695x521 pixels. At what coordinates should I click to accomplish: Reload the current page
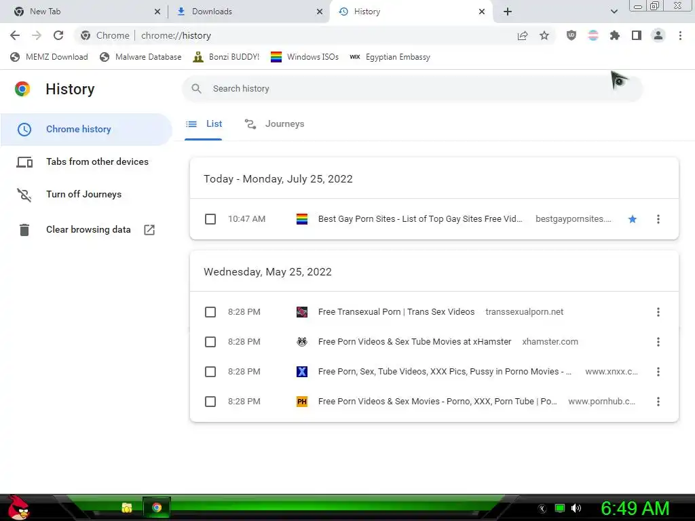pos(58,35)
